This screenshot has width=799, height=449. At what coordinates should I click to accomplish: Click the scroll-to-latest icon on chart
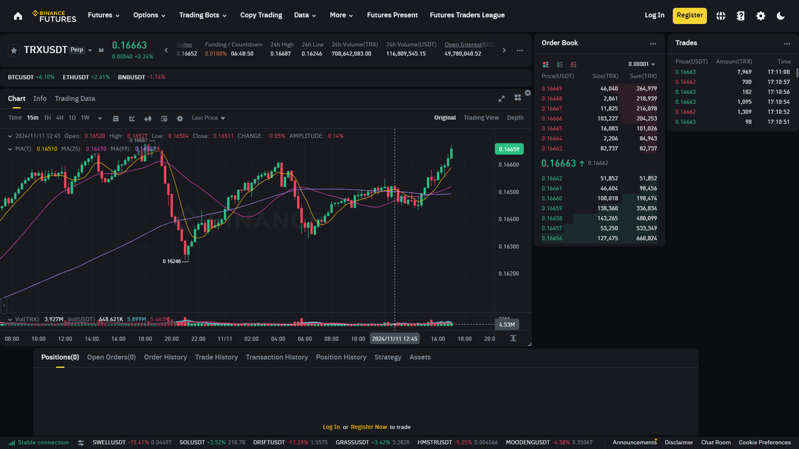click(513, 339)
